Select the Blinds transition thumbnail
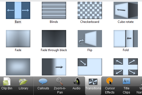Image resolution: width=142 pixels, height=95 pixels. (54, 10)
